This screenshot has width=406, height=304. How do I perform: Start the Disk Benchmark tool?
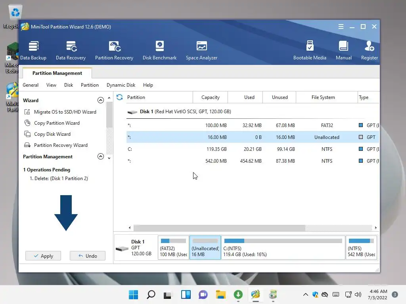(x=159, y=50)
